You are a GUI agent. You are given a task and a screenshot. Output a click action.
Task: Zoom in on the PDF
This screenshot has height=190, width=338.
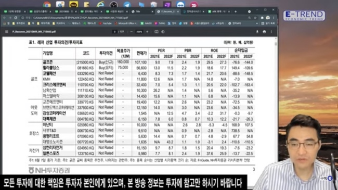tap(147, 32)
